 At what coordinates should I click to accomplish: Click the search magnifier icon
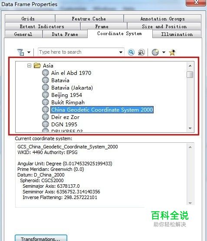131,52
